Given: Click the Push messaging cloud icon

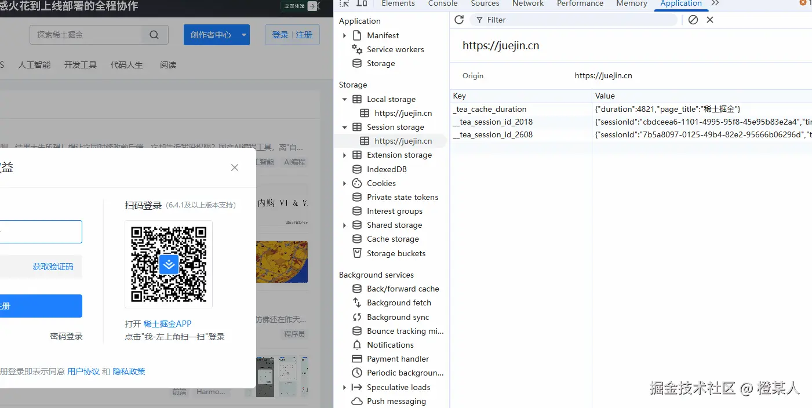Looking at the screenshot, I should [x=357, y=401].
